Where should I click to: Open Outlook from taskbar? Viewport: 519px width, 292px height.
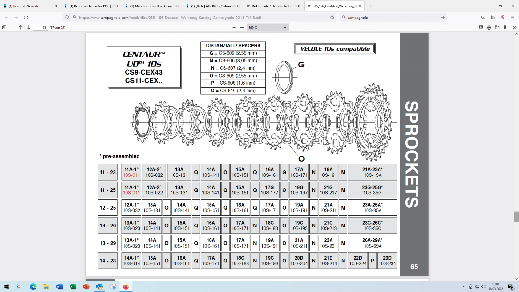click(99, 286)
